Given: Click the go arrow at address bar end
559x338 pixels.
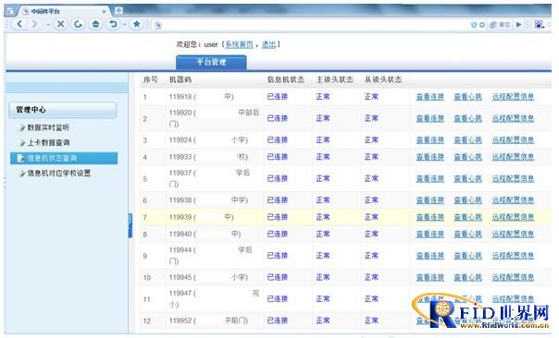Looking at the screenshot, I should [x=518, y=25].
